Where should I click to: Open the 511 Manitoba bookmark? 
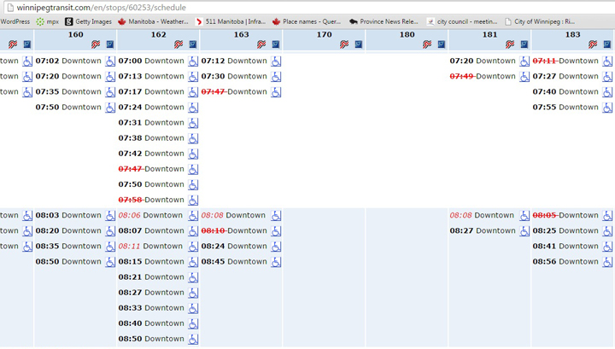click(x=231, y=21)
